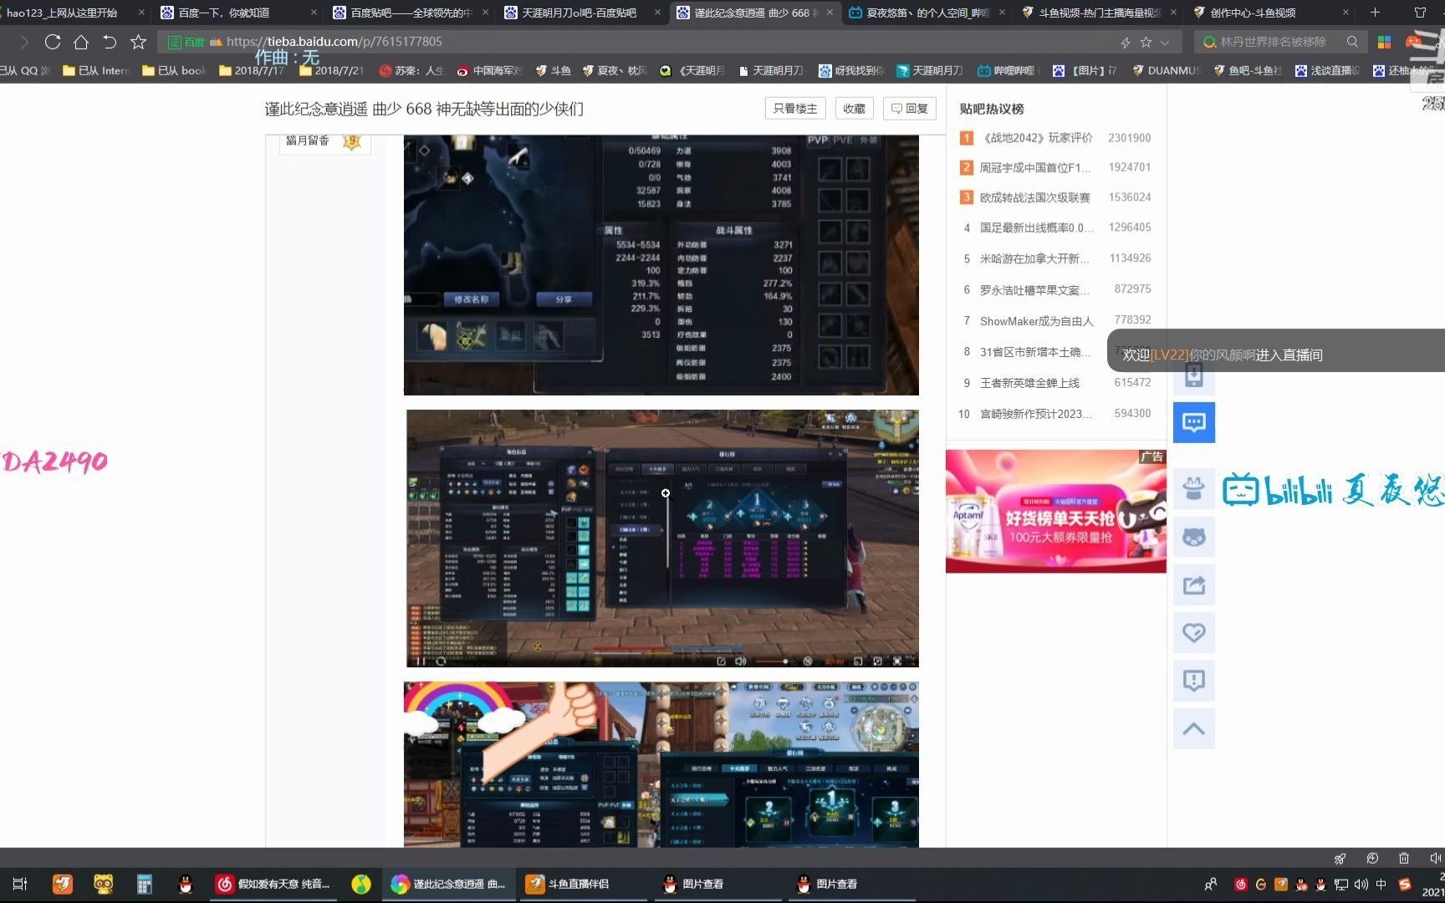Enter video fullscreen mode icon
Viewport: 1445px width, 903px height.
897,661
